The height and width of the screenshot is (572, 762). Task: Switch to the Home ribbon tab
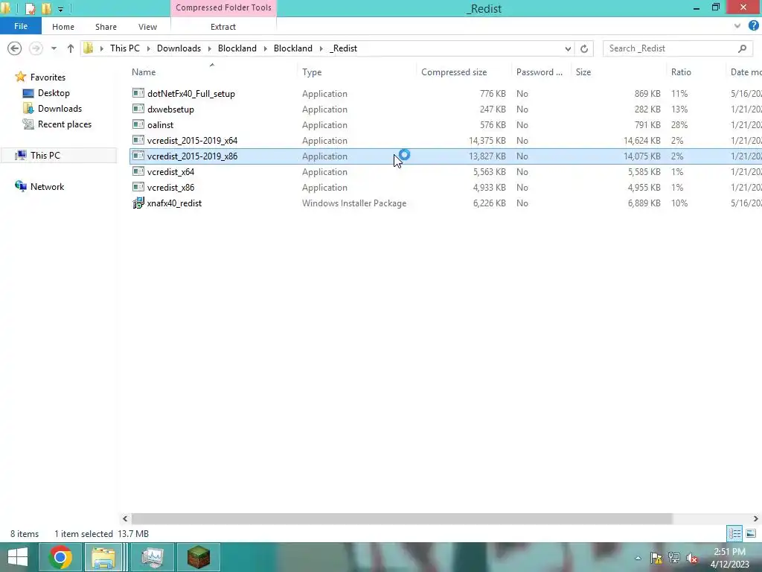(x=63, y=27)
